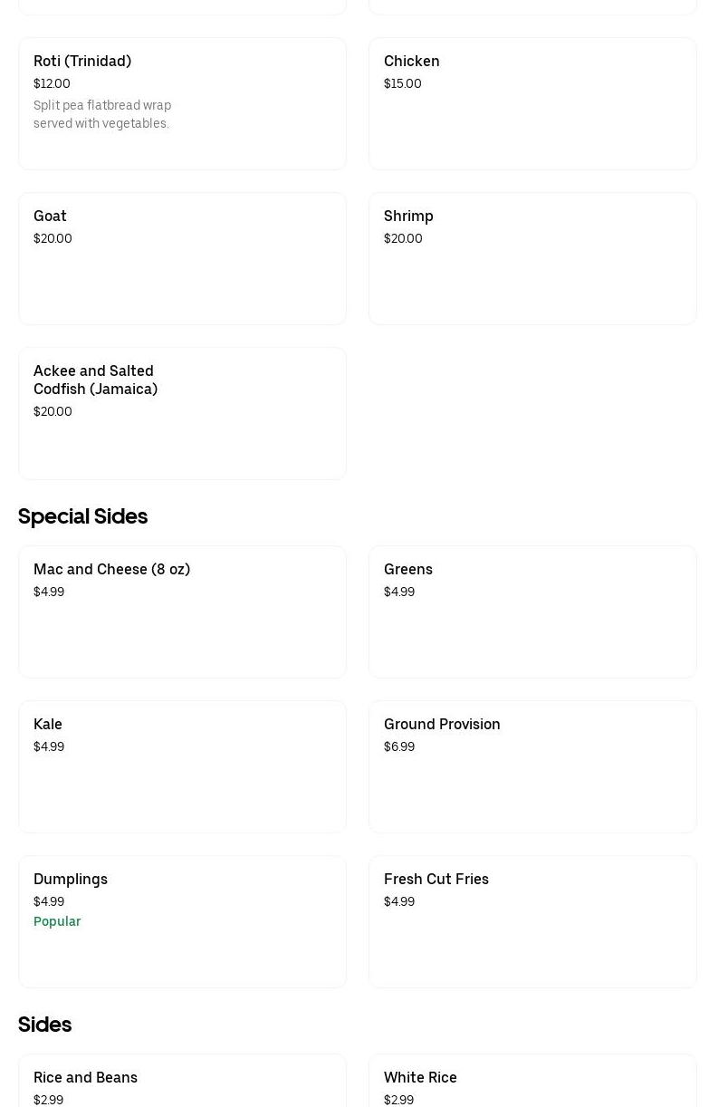Add Mac and Cheese (8 oz) side
Screen dimensions: 728x1107
click(x=182, y=611)
